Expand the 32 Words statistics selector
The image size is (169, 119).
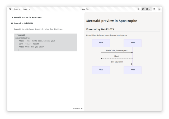click(77, 108)
